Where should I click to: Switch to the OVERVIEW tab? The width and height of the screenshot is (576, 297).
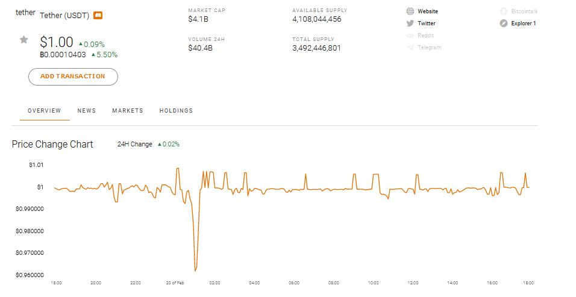pos(45,111)
